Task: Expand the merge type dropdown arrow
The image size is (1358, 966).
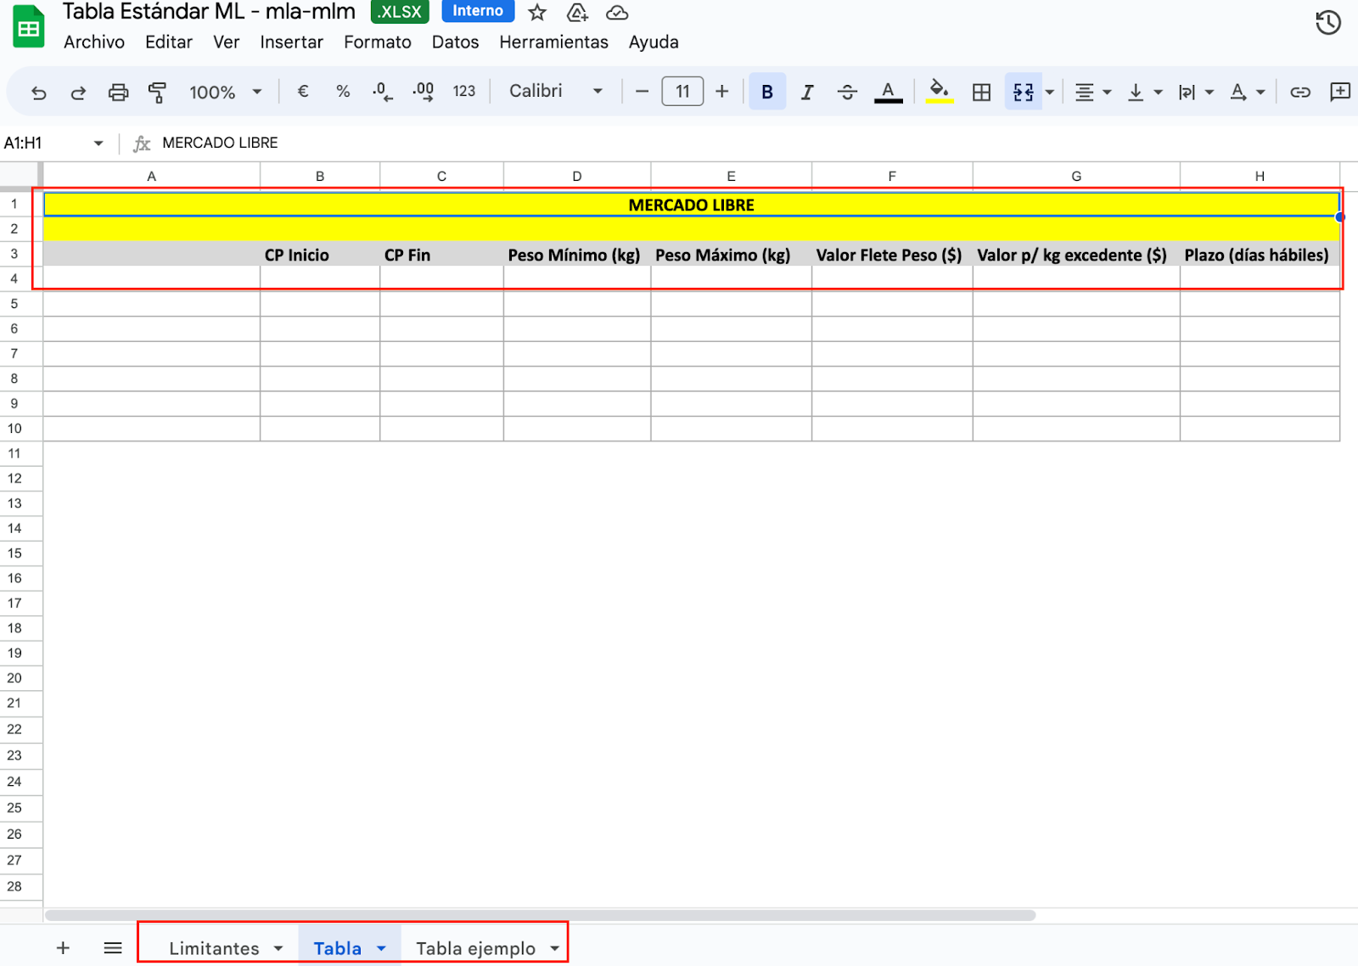Action: pyautogui.click(x=1050, y=93)
